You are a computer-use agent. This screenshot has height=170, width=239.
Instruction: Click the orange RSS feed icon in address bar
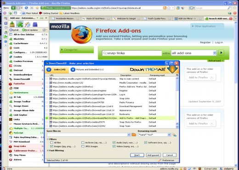coord(165,8)
